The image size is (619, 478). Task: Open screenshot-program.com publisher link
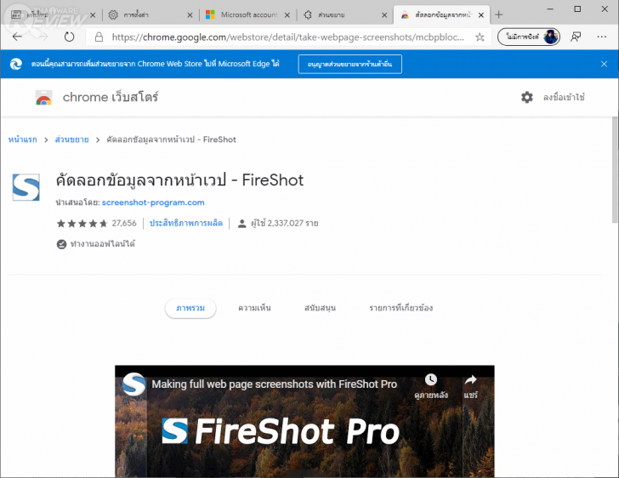pos(153,202)
